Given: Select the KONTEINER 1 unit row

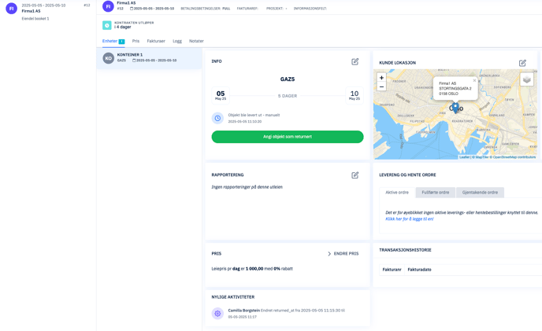Looking at the screenshot, I should coord(150,58).
